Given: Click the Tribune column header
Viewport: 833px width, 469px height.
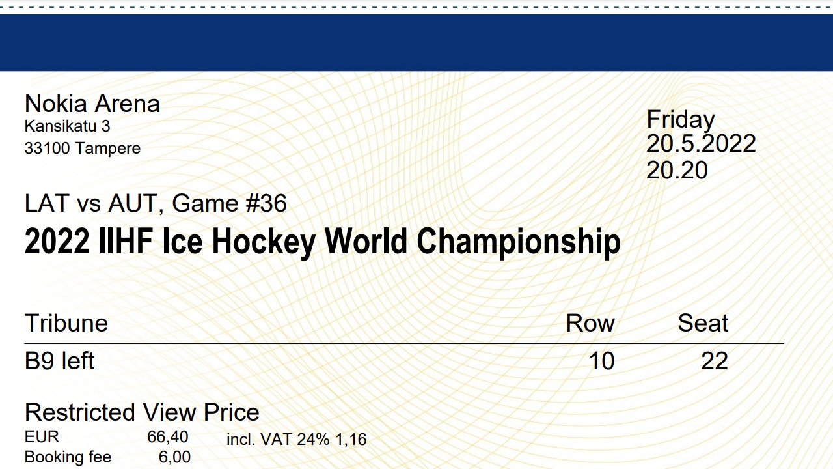Looking at the screenshot, I should coord(66,323).
